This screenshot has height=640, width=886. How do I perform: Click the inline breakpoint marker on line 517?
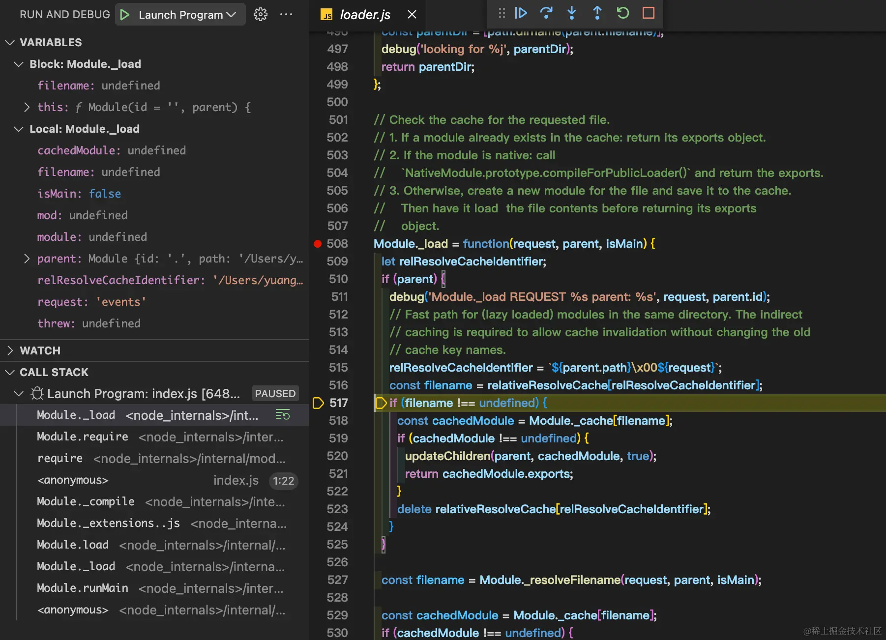[381, 403]
